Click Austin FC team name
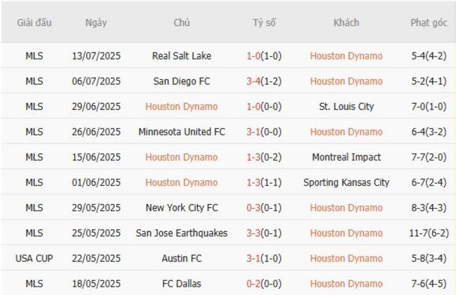 pyautogui.click(x=182, y=258)
